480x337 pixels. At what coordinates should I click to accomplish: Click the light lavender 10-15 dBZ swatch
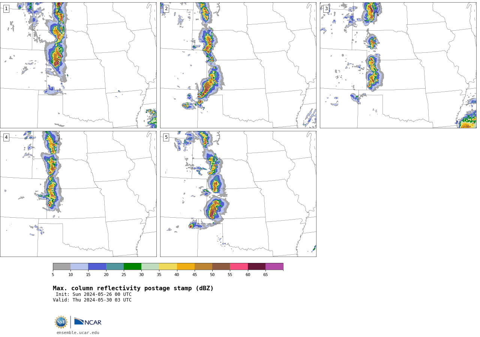[79, 266]
